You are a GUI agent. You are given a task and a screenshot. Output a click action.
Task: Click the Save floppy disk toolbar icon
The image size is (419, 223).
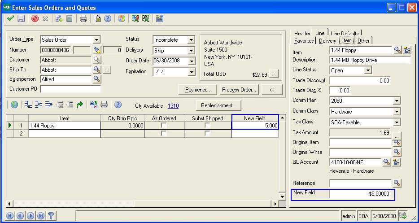tap(21, 18)
